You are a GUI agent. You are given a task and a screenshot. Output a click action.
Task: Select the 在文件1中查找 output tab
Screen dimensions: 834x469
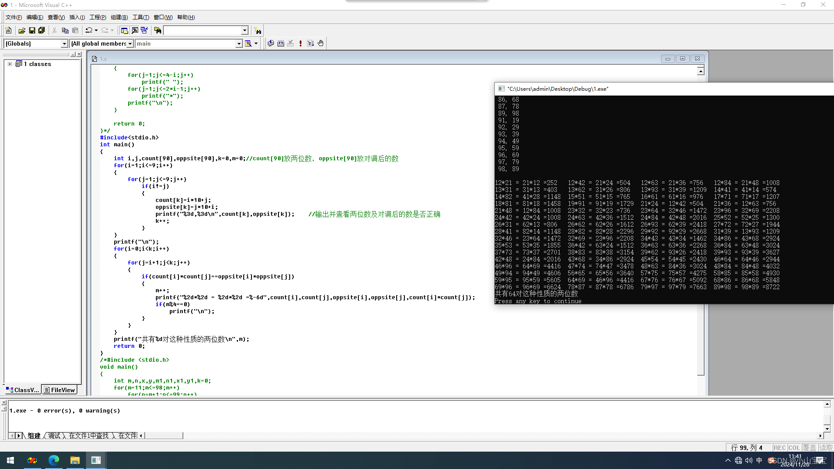click(89, 436)
